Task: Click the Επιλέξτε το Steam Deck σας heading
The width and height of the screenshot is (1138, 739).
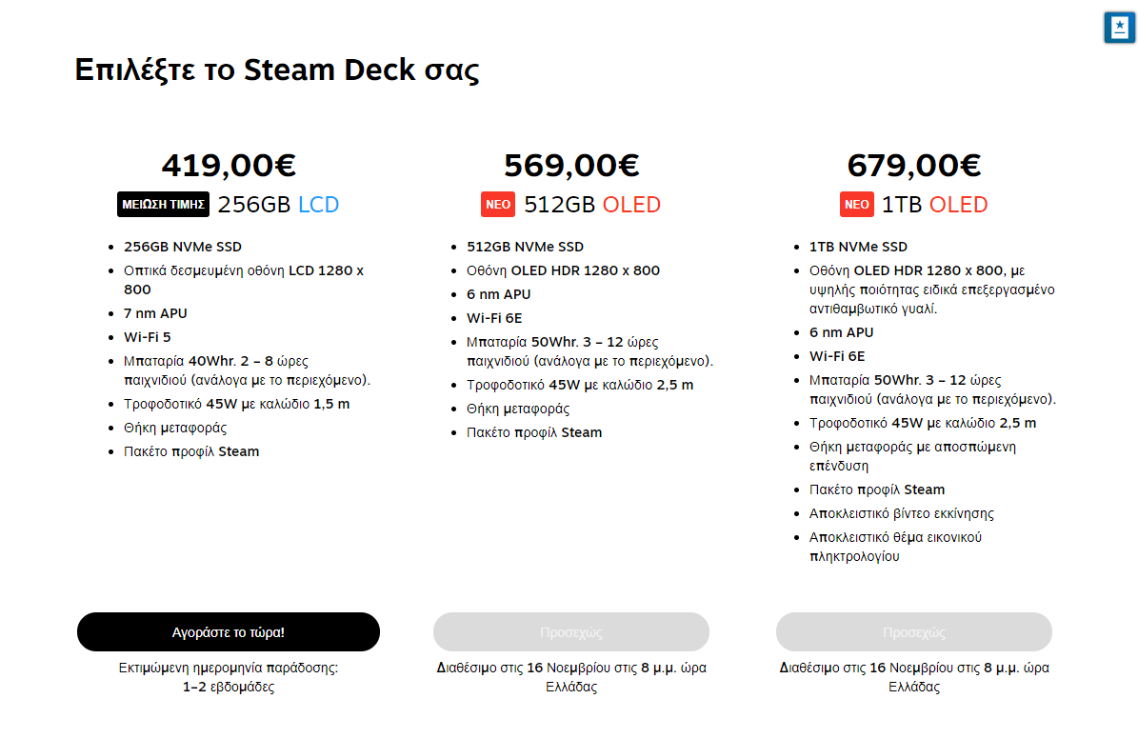Action: (x=276, y=70)
